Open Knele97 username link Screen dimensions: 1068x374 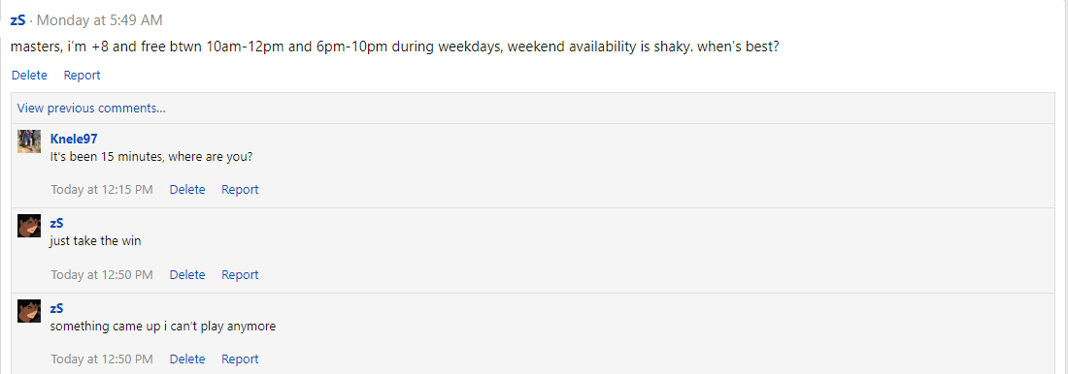coord(74,139)
